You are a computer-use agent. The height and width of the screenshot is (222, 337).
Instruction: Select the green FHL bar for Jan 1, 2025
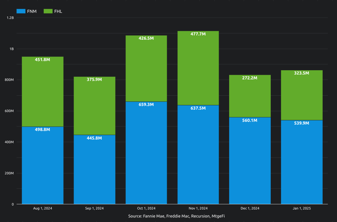point(302,95)
